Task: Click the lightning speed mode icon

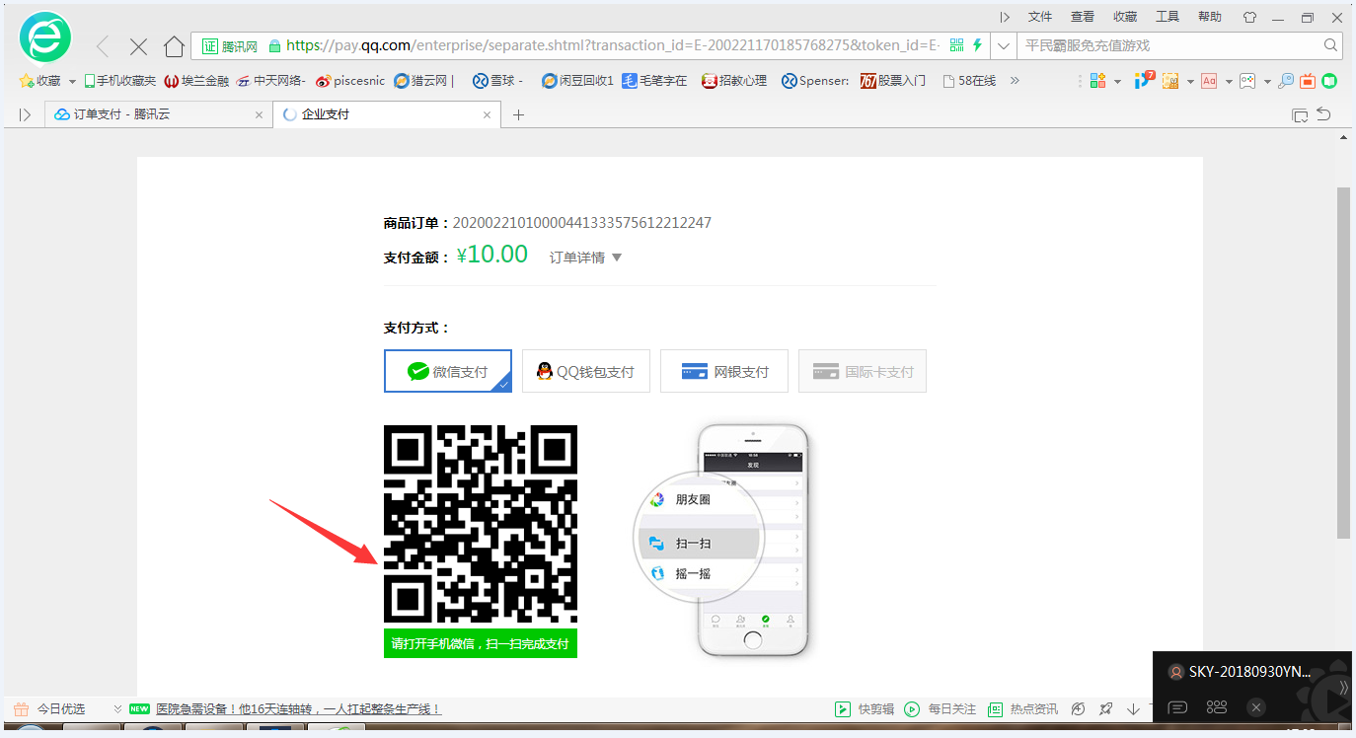Action: pos(977,45)
